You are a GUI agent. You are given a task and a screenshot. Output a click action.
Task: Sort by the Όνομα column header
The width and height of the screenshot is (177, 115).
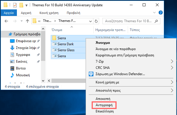(x=57, y=30)
